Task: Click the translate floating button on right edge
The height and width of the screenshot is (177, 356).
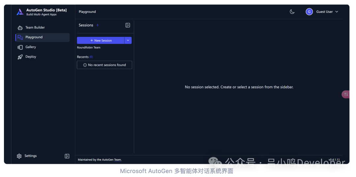Action: 345,94
